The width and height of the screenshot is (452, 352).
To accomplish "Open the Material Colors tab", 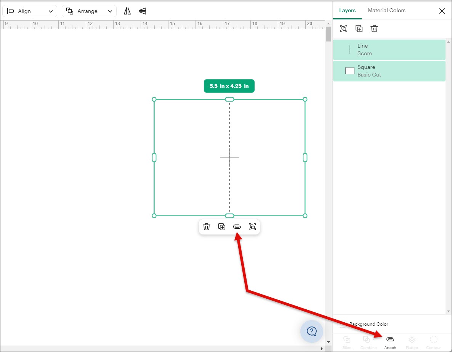I will (x=386, y=10).
